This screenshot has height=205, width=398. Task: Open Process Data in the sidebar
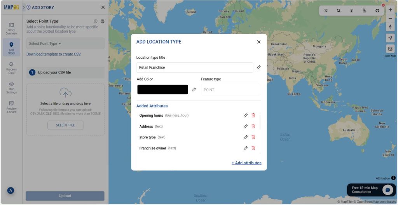11,68
